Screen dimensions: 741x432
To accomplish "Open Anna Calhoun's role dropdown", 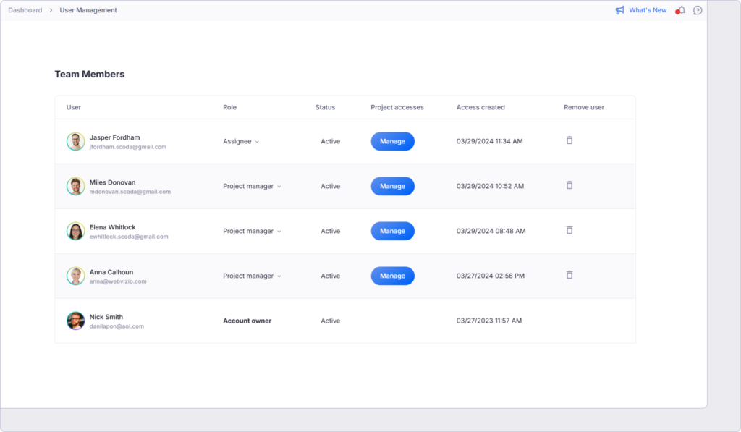I will click(252, 276).
